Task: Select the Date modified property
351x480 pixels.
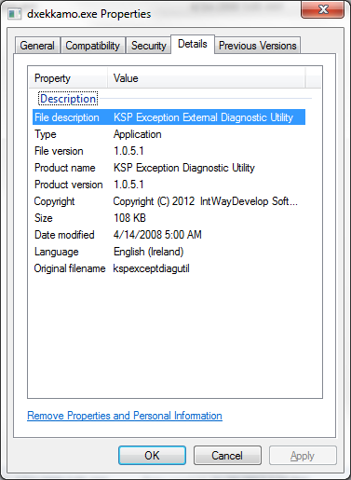Action: pos(64,235)
